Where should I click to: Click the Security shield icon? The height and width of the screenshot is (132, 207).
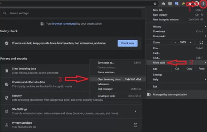pos(7,98)
